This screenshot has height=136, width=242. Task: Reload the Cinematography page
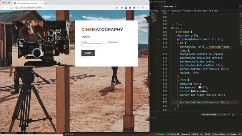click(x=11, y=8)
